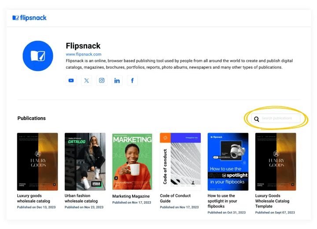The width and height of the screenshot is (317, 229).
Task: Click 'Published on Oct 31, 2023' text
Action: tap(227, 212)
